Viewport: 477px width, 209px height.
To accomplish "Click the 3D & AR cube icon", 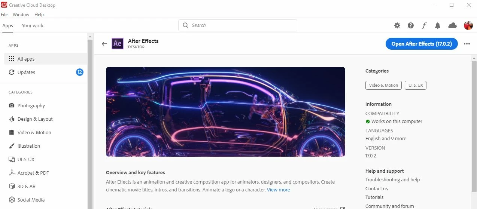I will (12, 186).
